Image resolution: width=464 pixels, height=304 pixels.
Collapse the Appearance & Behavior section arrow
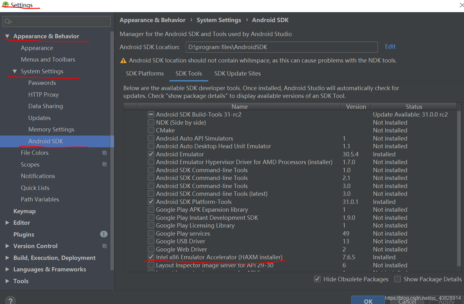(x=7, y=36)
